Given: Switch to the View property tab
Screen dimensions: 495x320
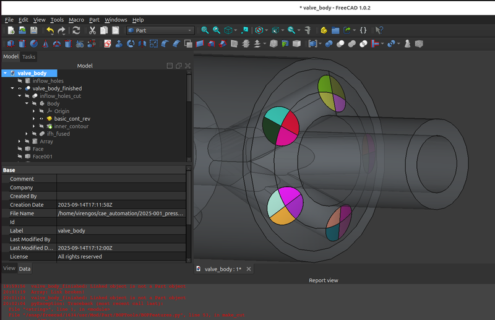Looking at the screenshot, I should point(9,268).
